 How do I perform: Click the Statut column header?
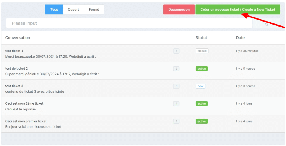coord(201,38)
